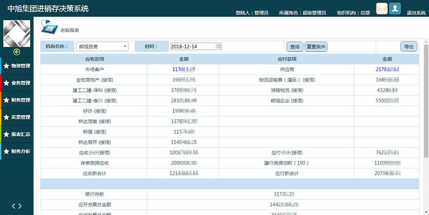Select the 桥强 (授信) row label
The image size is (429, 215).
[x=94, y=132]
